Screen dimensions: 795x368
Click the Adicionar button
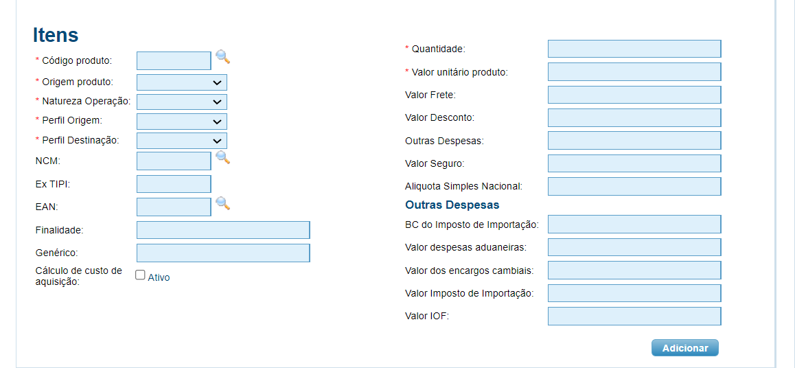pyautogui.click(x=685, y=348)
